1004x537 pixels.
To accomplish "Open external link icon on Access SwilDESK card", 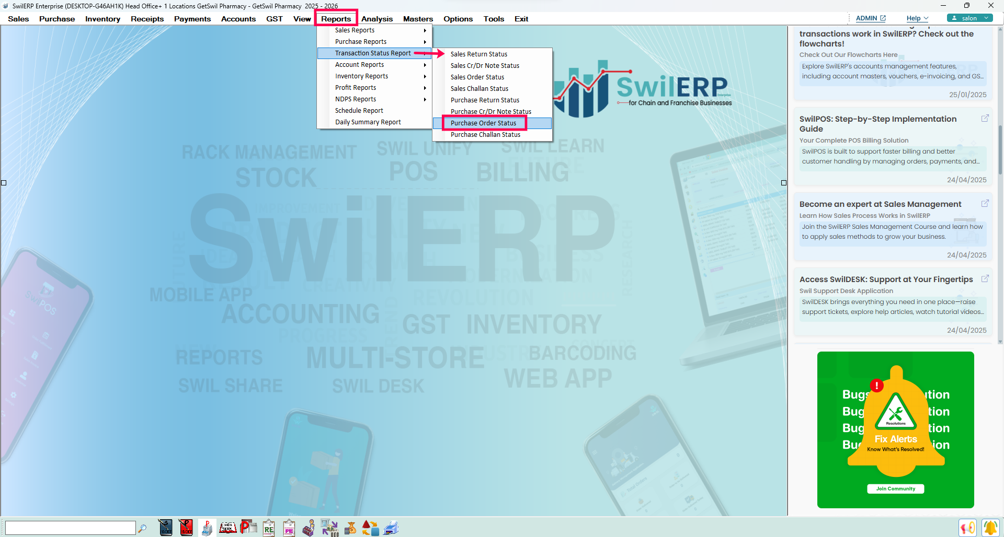I will (x=985, y=279).
